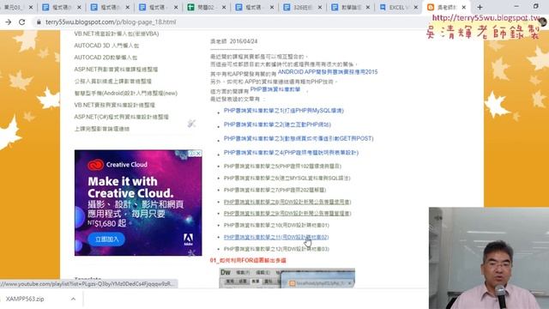Open the (Android) new sidebar link

[126, 94]
